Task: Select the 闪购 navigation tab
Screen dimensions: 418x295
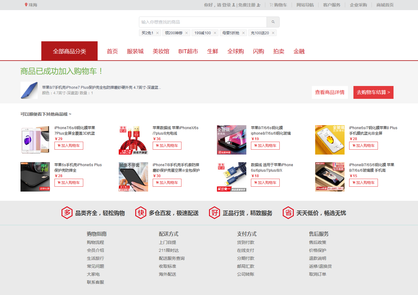Action: click(x=259, y=51)
